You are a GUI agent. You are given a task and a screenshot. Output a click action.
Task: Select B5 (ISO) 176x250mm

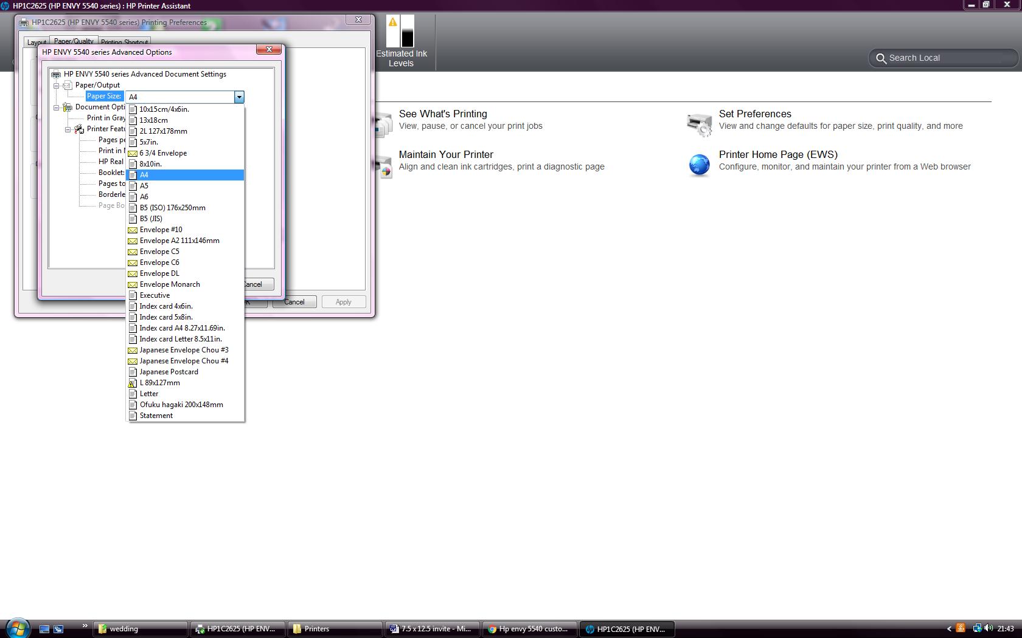pos(185,208)
